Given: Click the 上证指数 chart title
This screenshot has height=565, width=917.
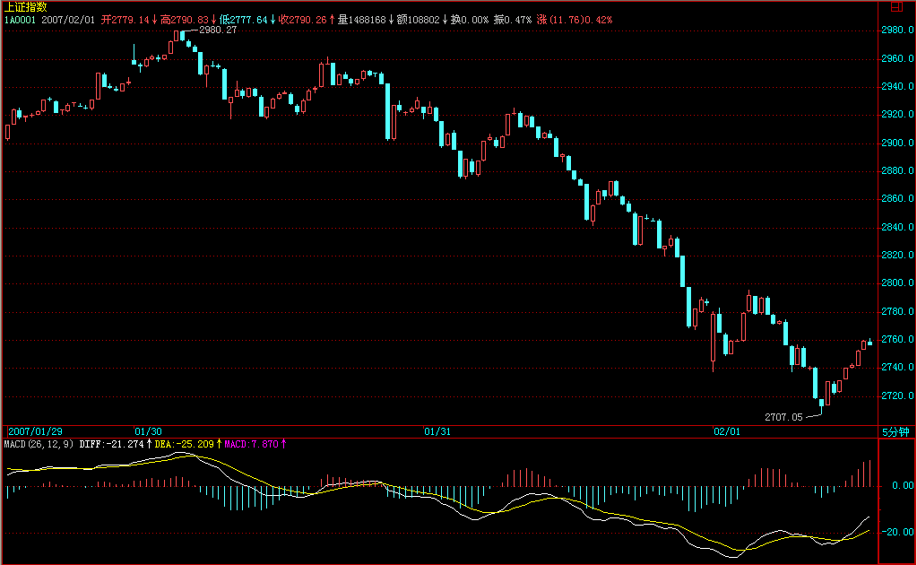Looking at the screenshot, I should tap(26, 6).
